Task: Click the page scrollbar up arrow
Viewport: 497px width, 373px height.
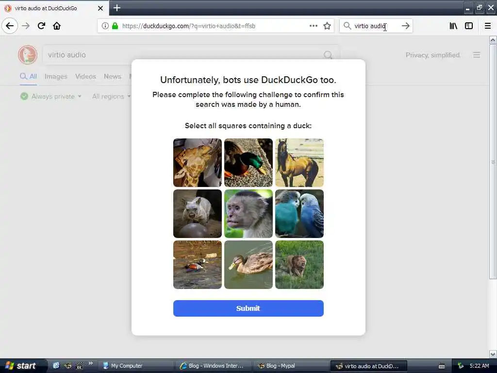Action: coord(493,40)
